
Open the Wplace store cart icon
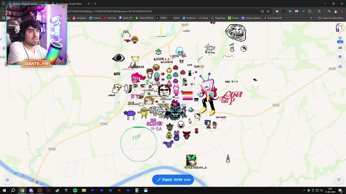tap(340, 39)
